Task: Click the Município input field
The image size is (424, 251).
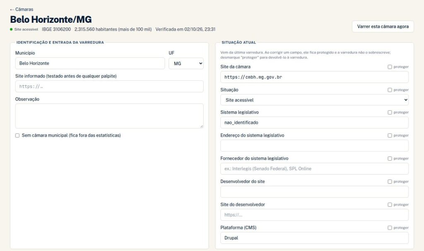Action: (x=90, y=63)
